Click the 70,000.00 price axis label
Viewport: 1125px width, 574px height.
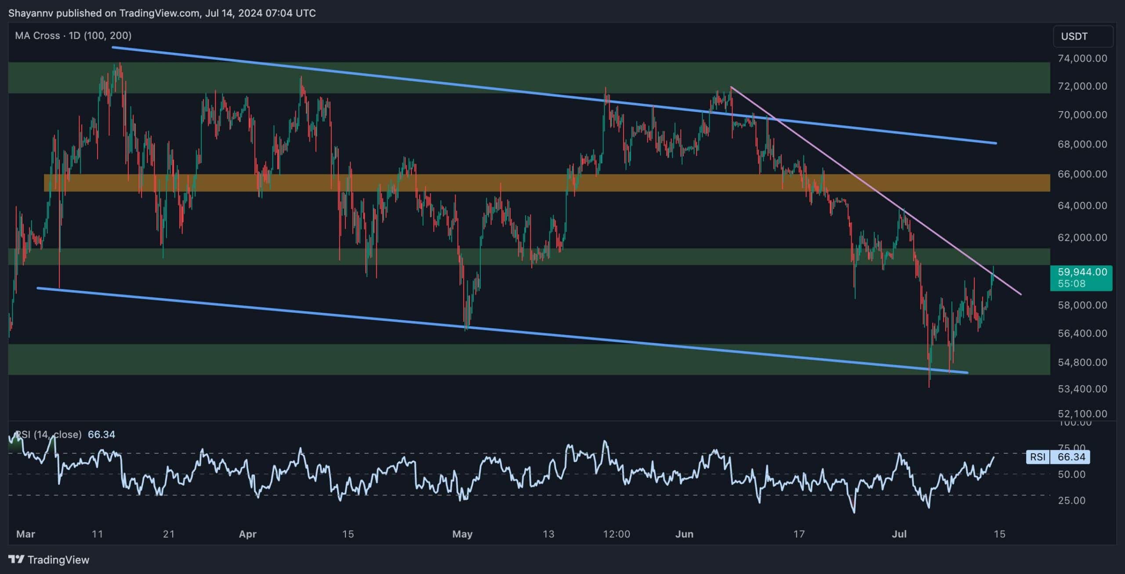[1082, 115]
